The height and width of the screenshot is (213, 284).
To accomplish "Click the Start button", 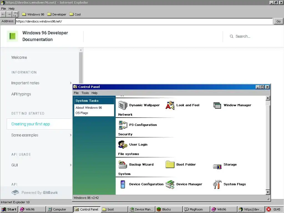I will [9, 209].
